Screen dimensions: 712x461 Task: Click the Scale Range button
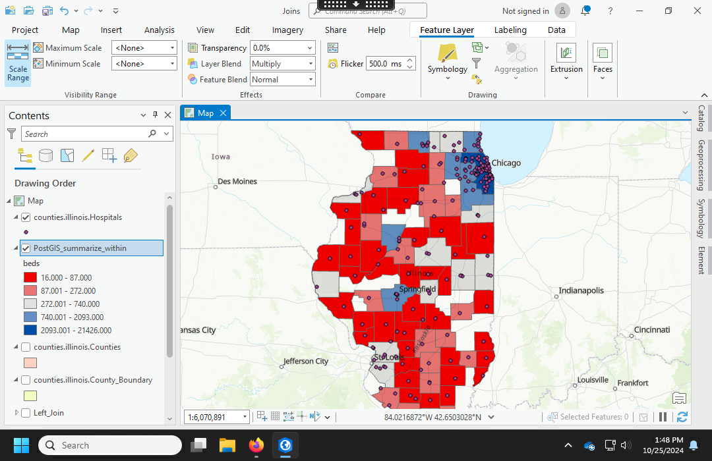[x=18, y=63]
